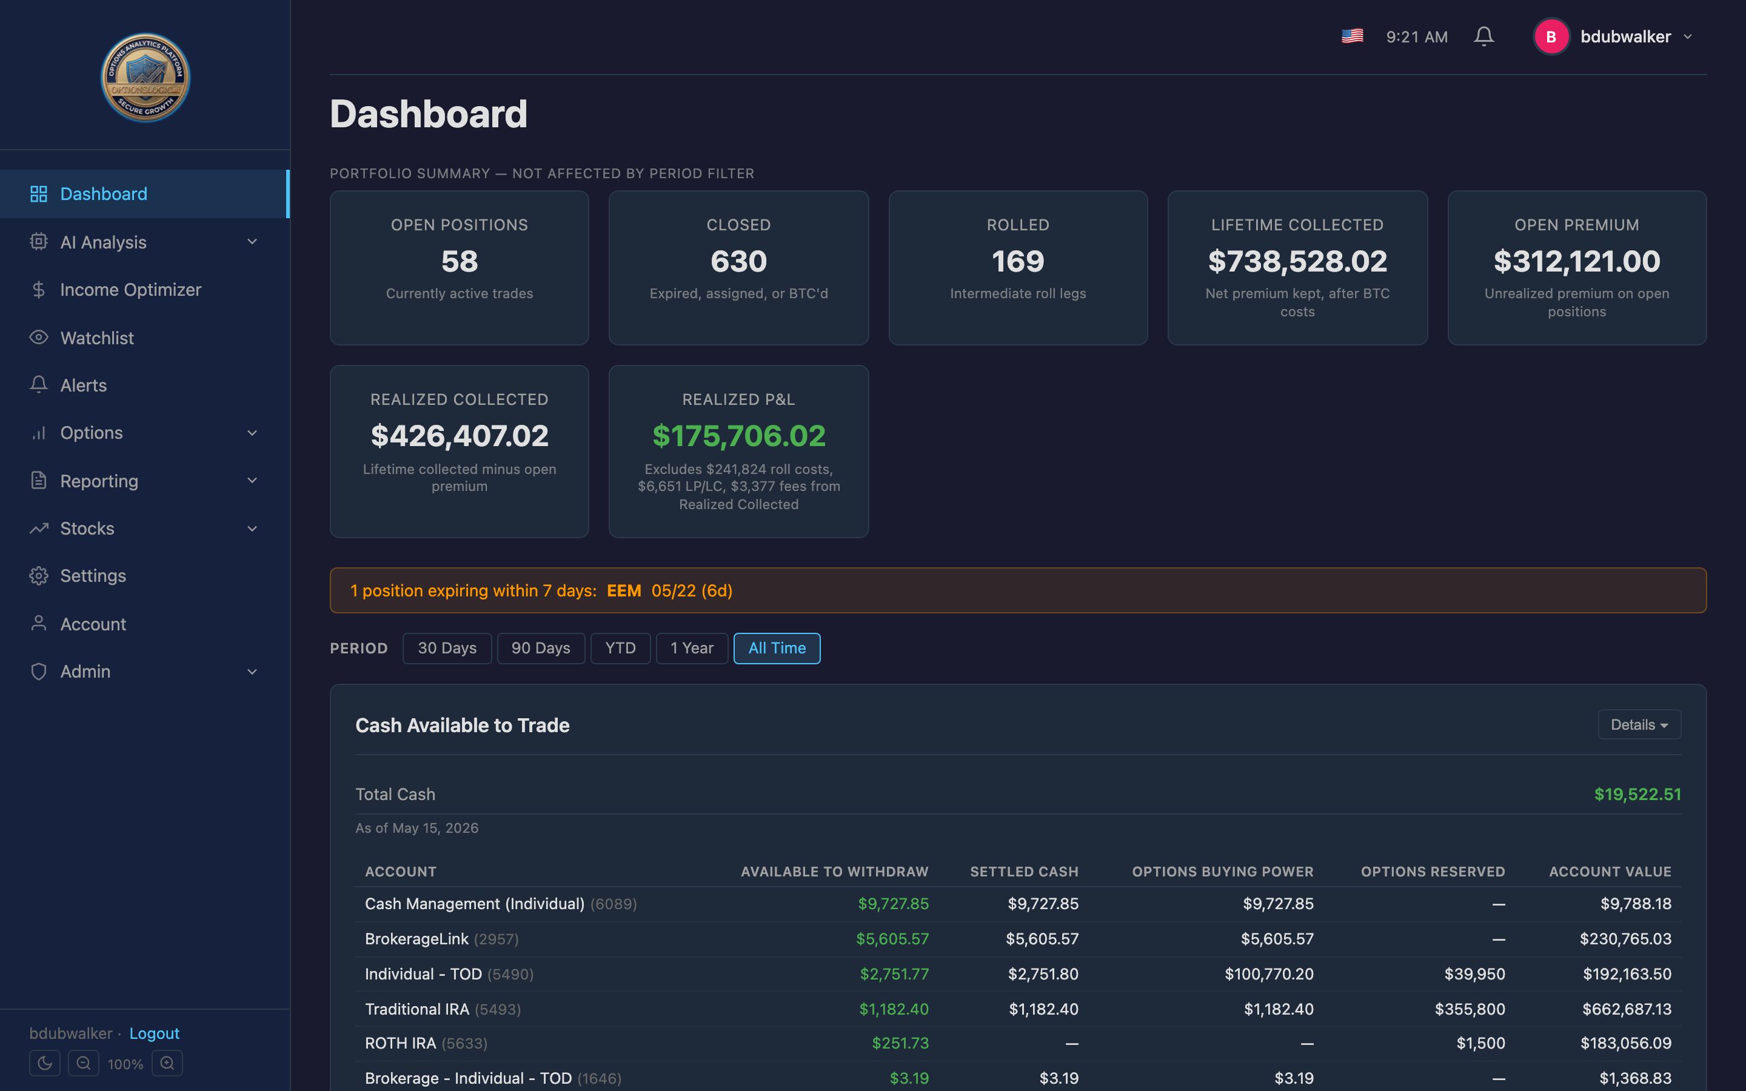Screen dimensions: 1746x1091
Task: Click the Available to Withdraw column header
Action: point(834,872)
